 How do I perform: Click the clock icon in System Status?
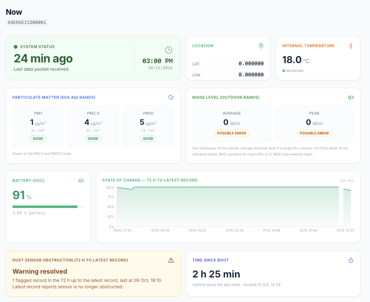[x=169, y=50]
